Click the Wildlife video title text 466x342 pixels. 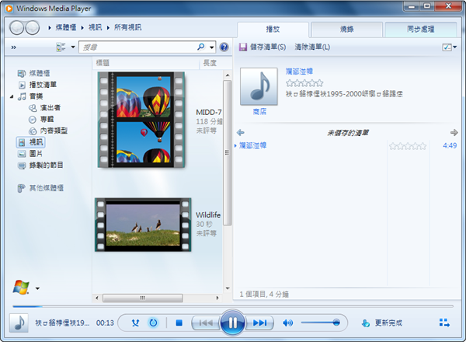click(x=208, y=215)
